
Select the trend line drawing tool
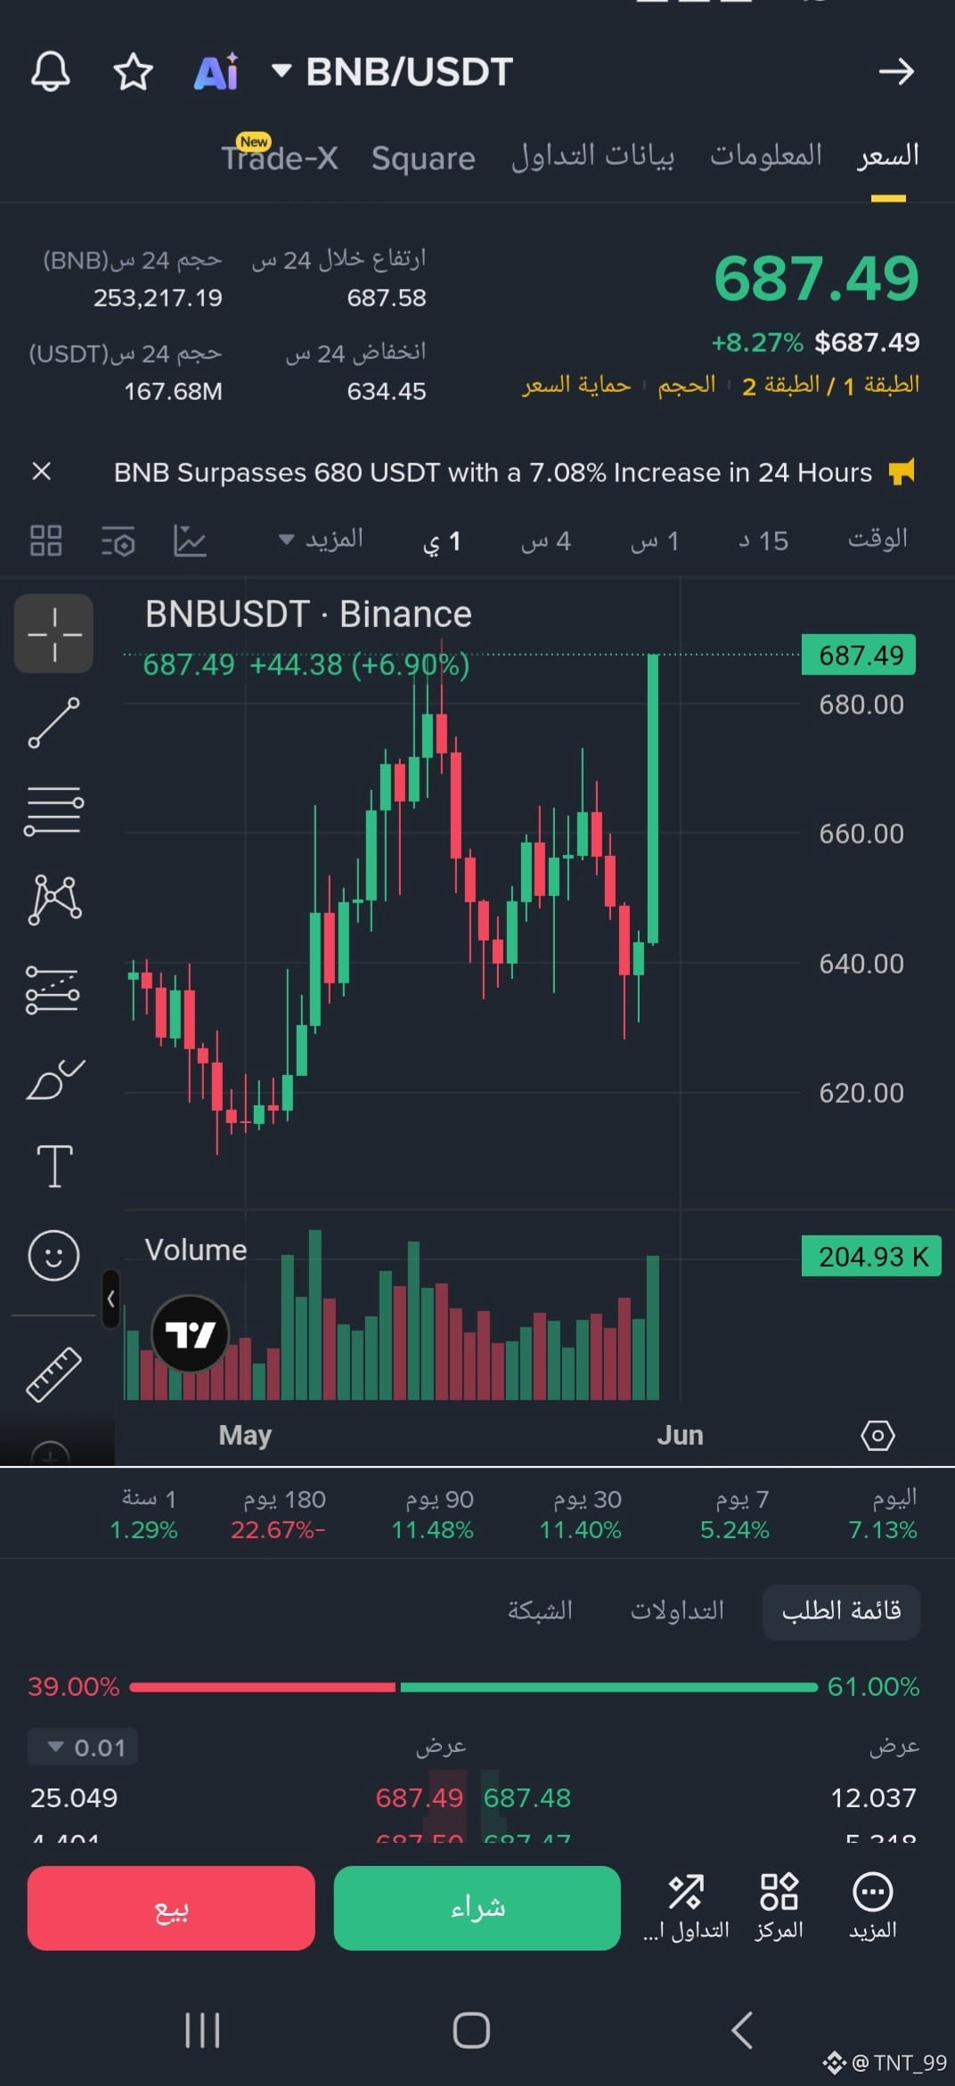click(53, 722)
